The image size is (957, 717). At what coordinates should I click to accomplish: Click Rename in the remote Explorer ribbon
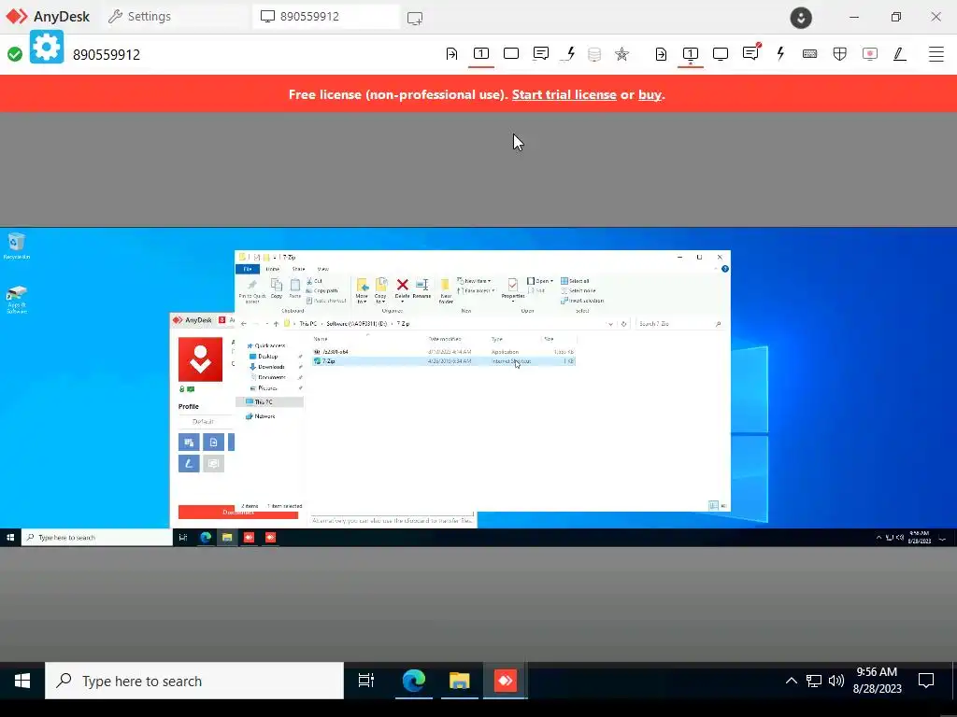click(421, 288)
